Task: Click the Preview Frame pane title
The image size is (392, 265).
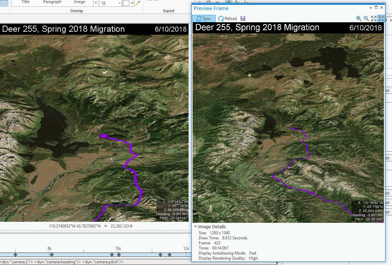Action: click(211, 8)
